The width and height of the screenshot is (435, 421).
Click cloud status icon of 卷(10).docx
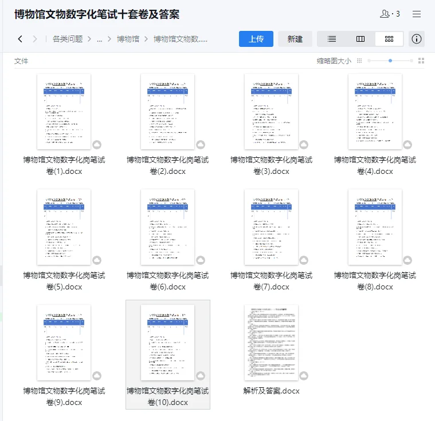201,376
